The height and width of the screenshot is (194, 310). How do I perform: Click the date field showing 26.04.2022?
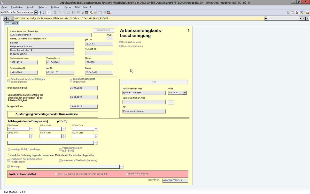(84, 97)
